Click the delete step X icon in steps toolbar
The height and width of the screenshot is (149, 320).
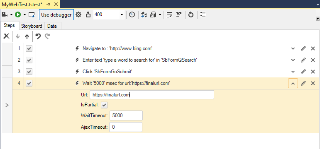(x=6, y=36)
